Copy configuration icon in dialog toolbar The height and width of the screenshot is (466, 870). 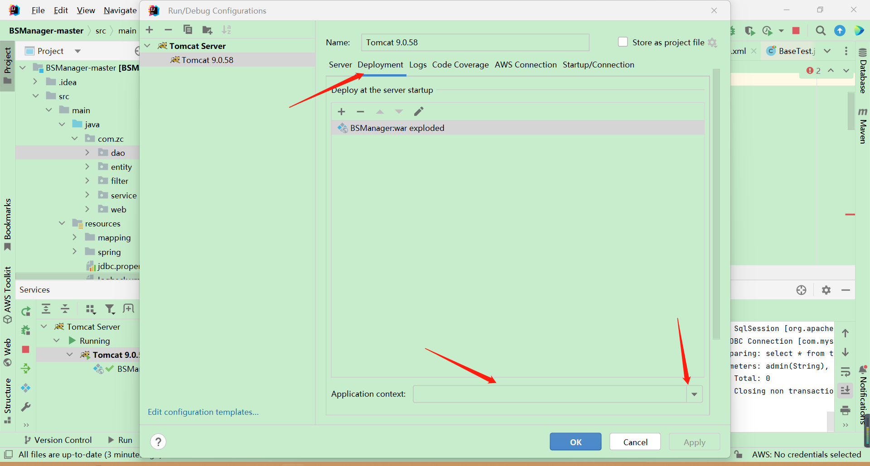coord(188,30)
